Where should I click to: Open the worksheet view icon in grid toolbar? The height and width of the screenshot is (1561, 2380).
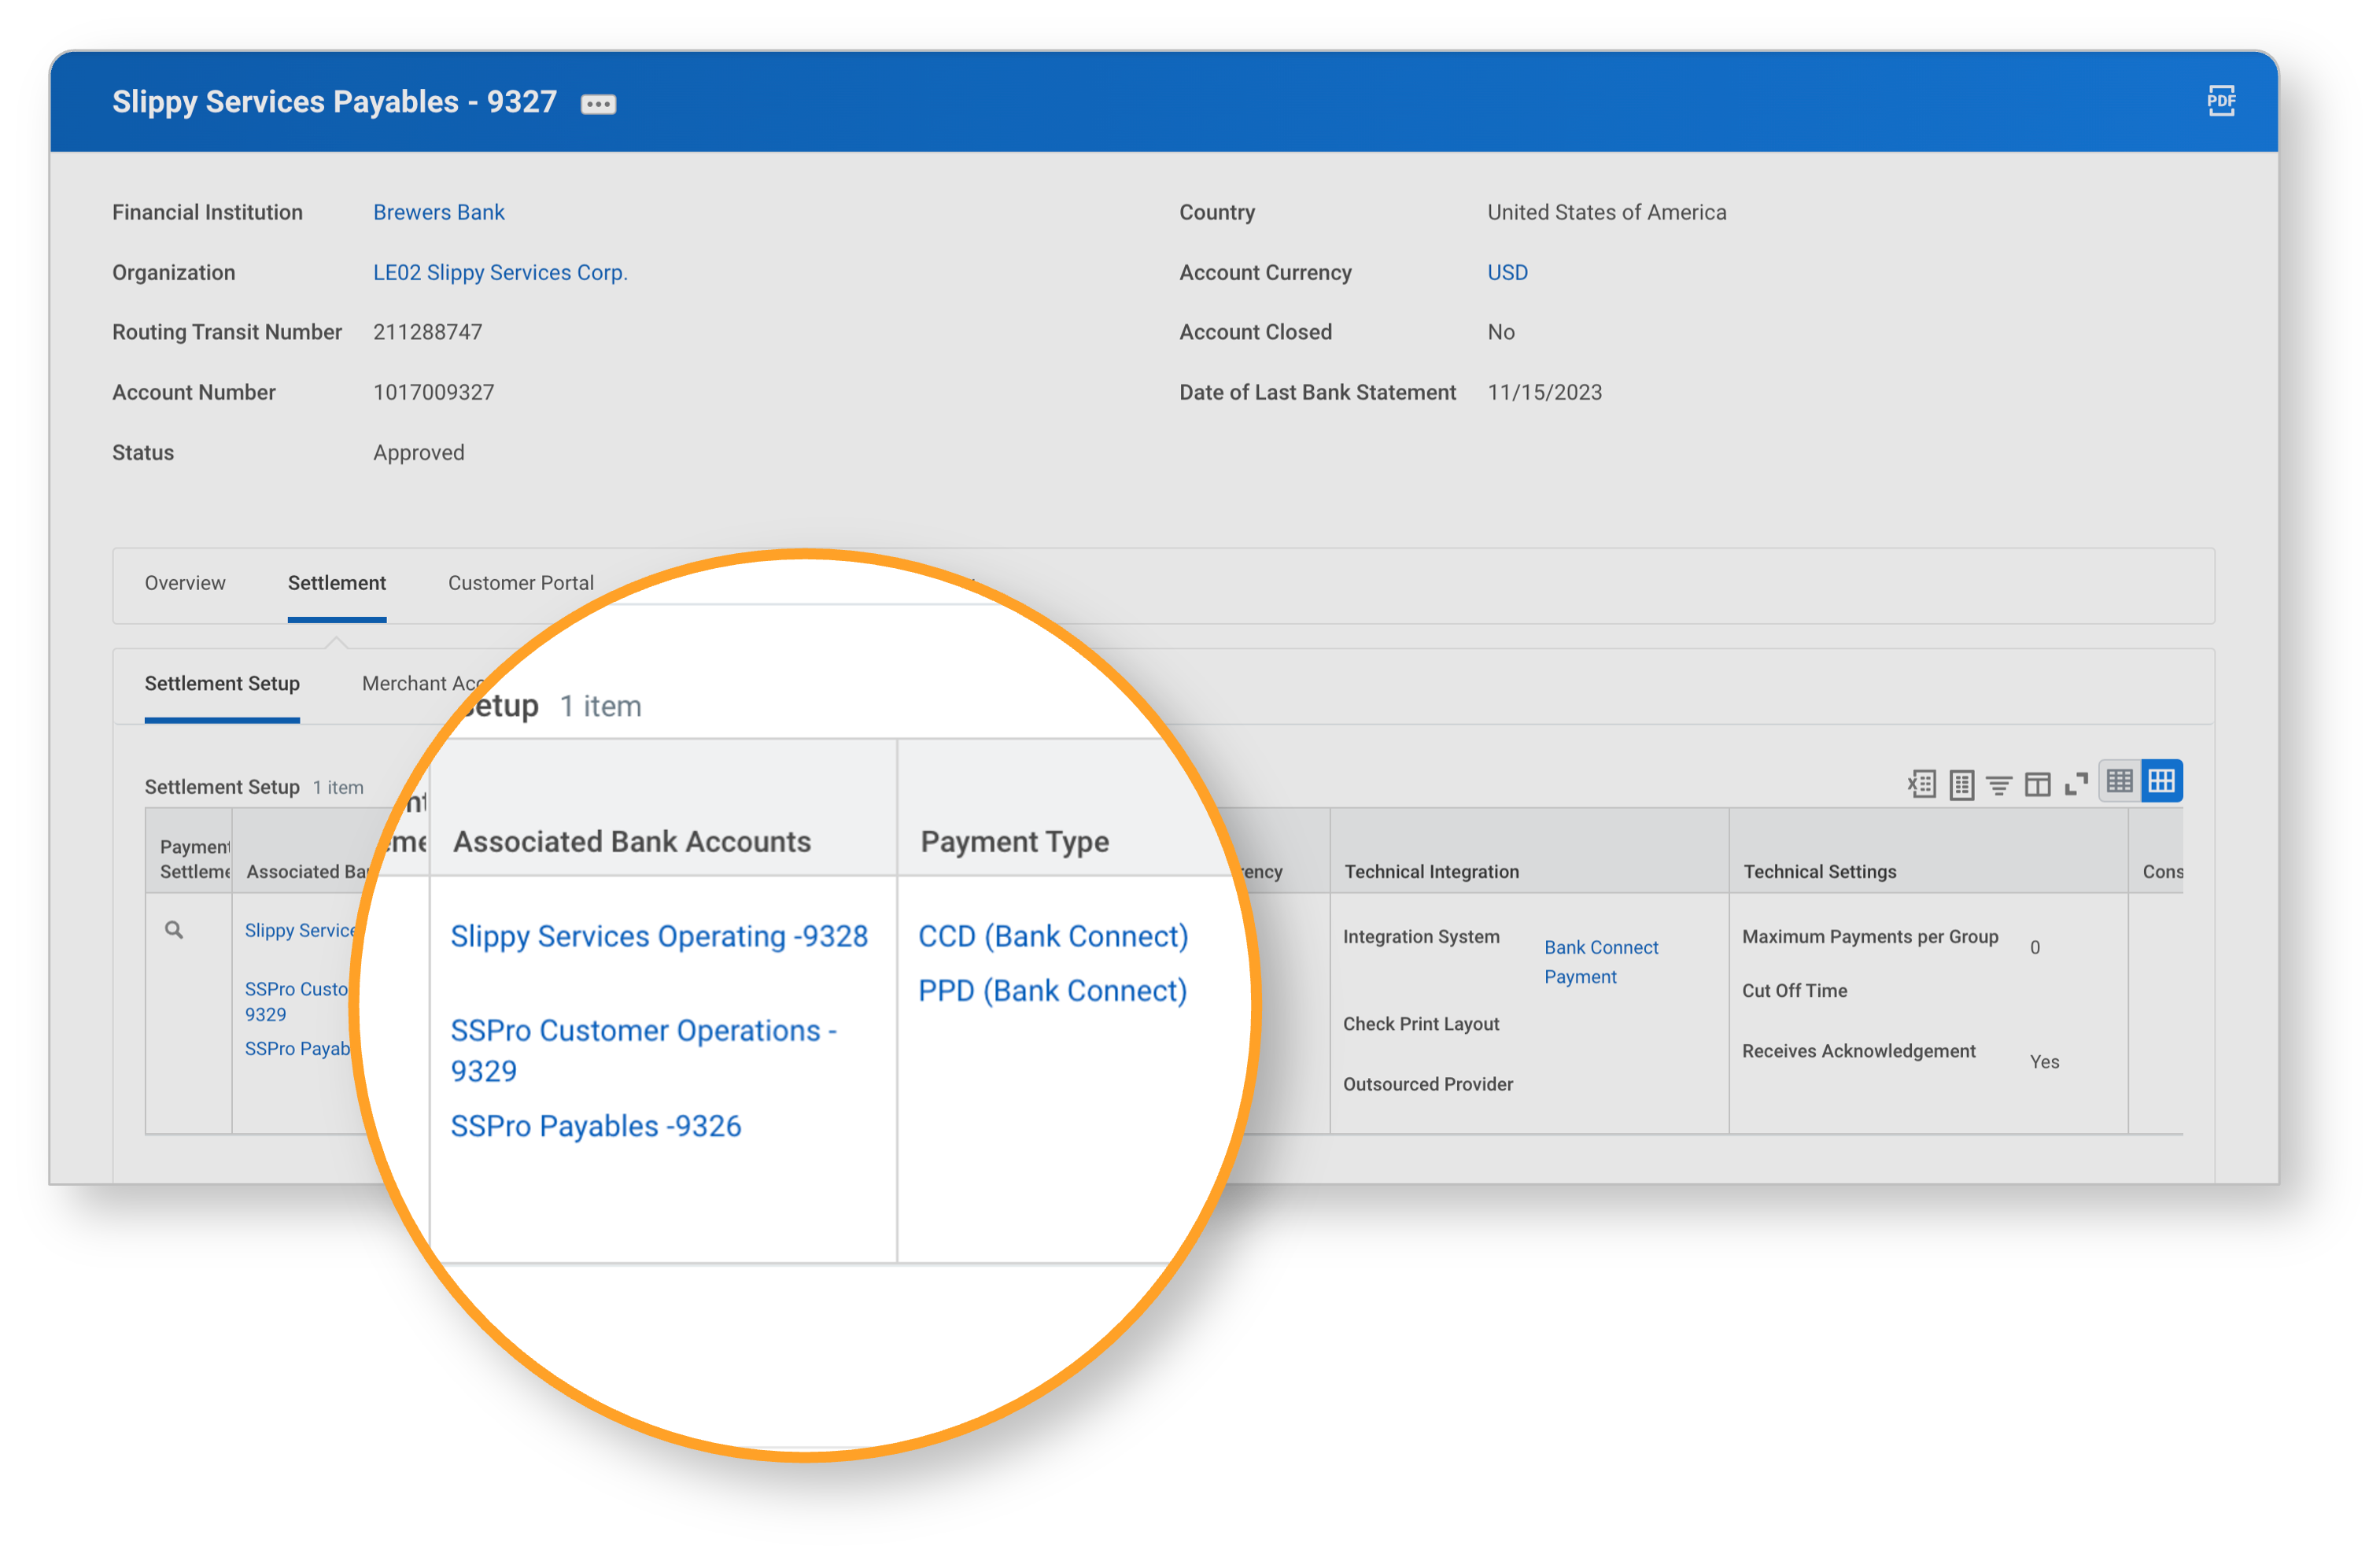pos(1962,784)
